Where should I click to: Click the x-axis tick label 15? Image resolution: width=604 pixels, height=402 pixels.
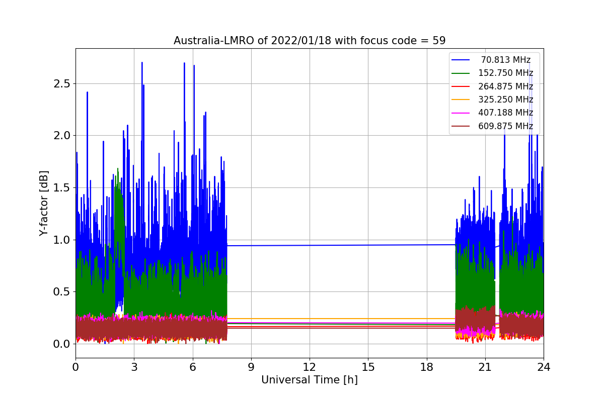pyautogui.click(x=368, y=367)
